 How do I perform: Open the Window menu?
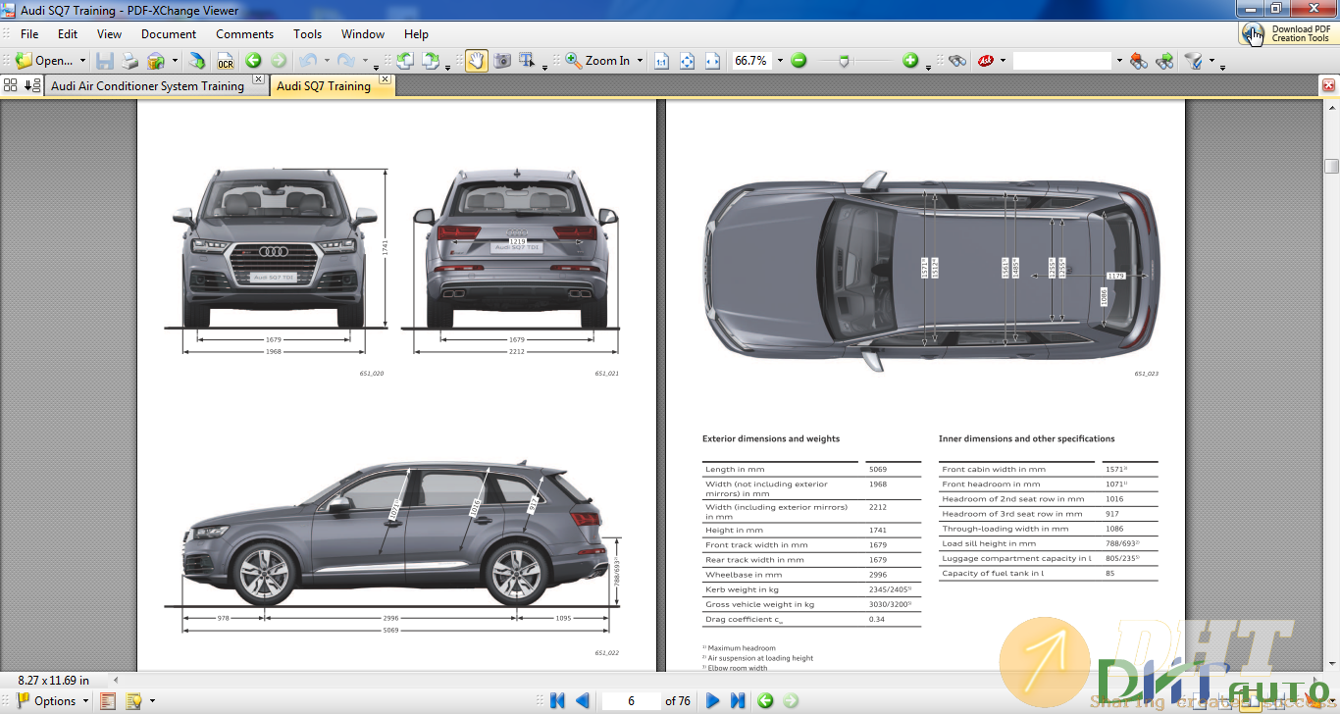(363, 33)
